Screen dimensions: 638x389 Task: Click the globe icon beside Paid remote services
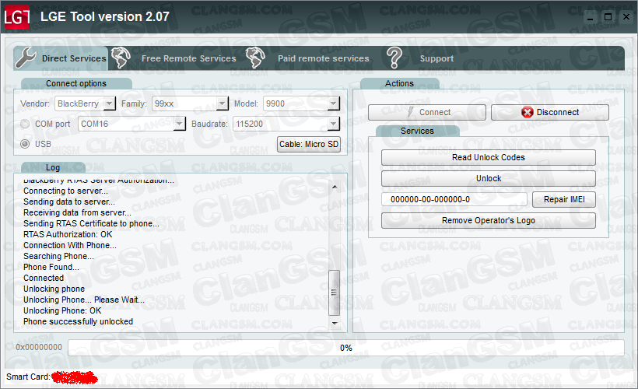[255, 58]
